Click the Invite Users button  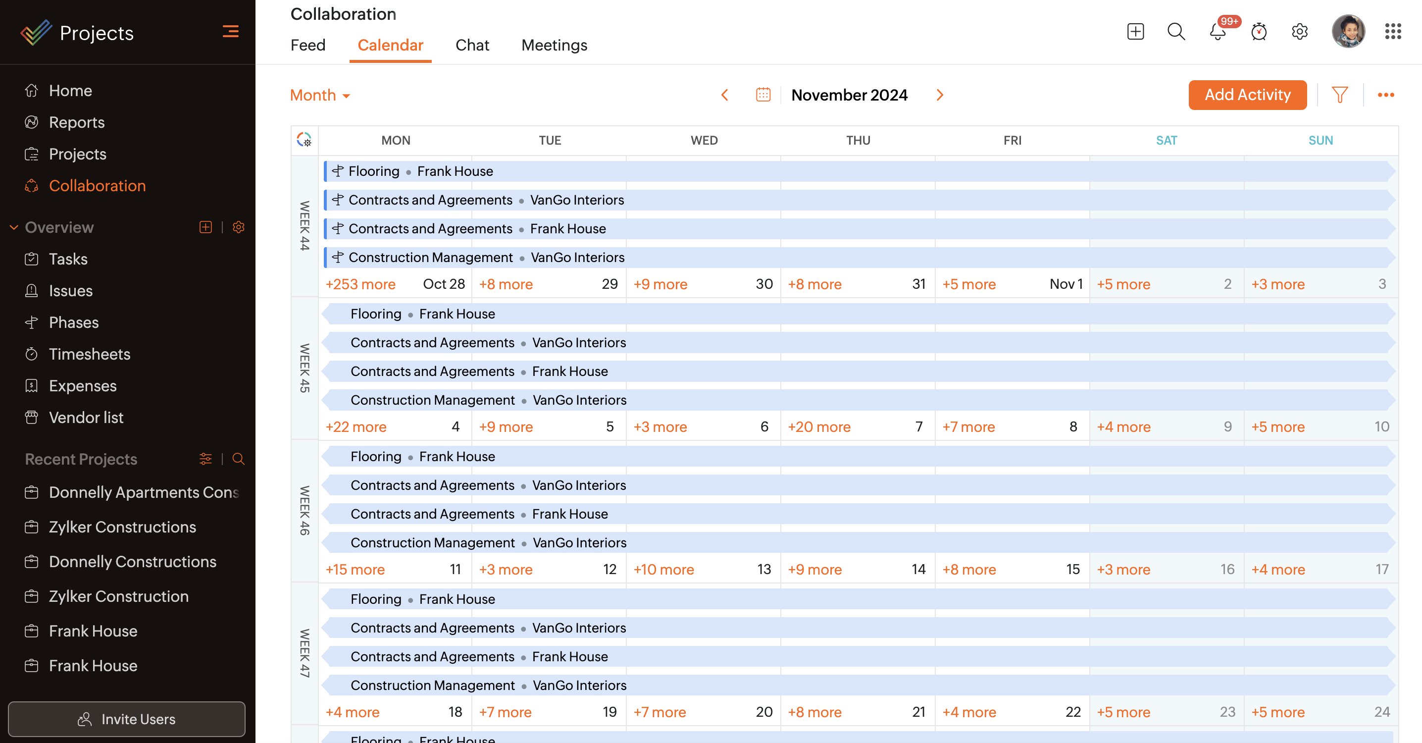126,719
